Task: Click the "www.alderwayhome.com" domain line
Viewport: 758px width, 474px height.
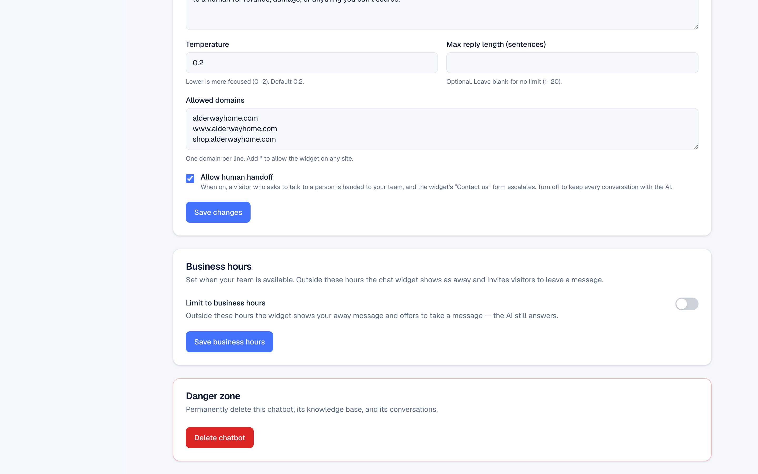Action: (x=235, y=129)
